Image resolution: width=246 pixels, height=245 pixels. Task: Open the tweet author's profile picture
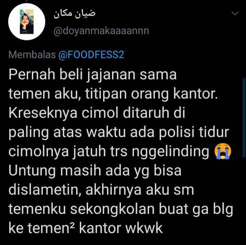pos(27,22)
